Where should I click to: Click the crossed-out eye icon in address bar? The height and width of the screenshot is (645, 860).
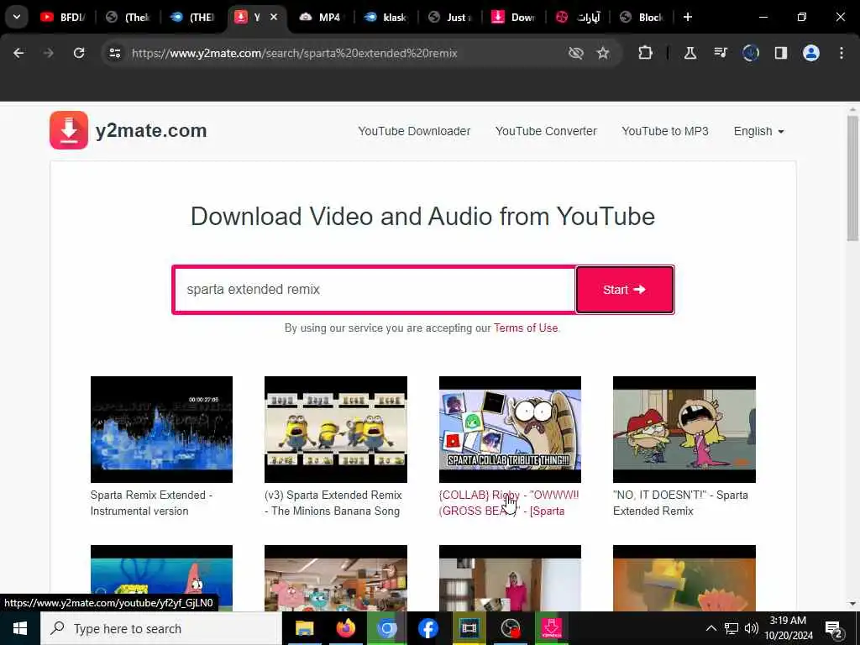click(576, 53)
